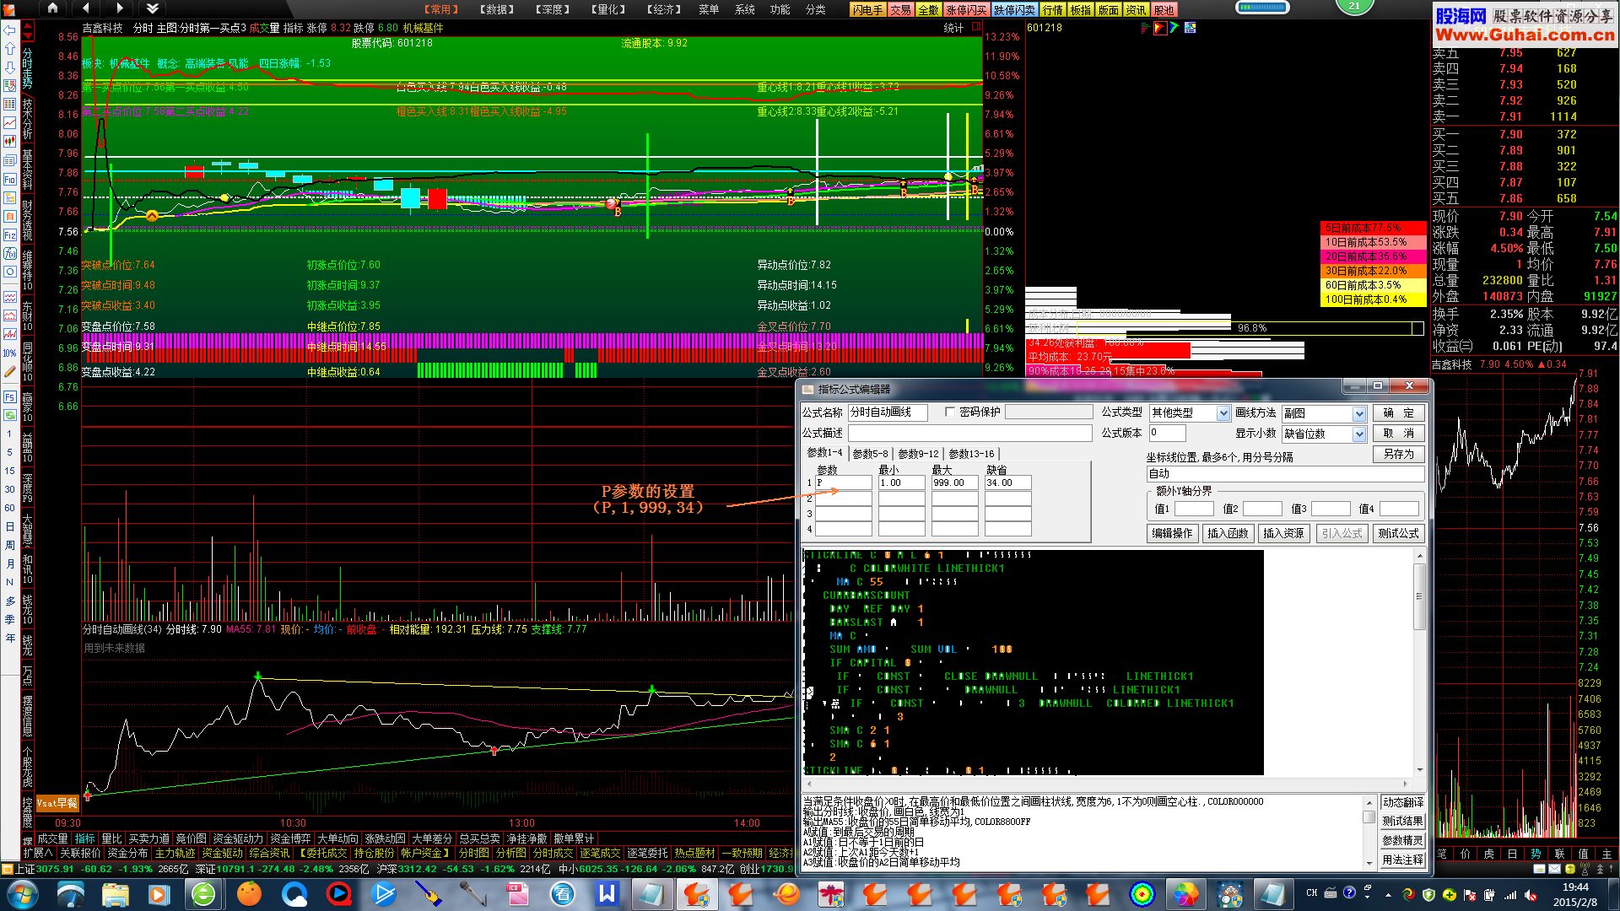Click the 主力轨迹 bottom tab
The width and height of the screenshot is (1620, 911).
click(175, 854)
